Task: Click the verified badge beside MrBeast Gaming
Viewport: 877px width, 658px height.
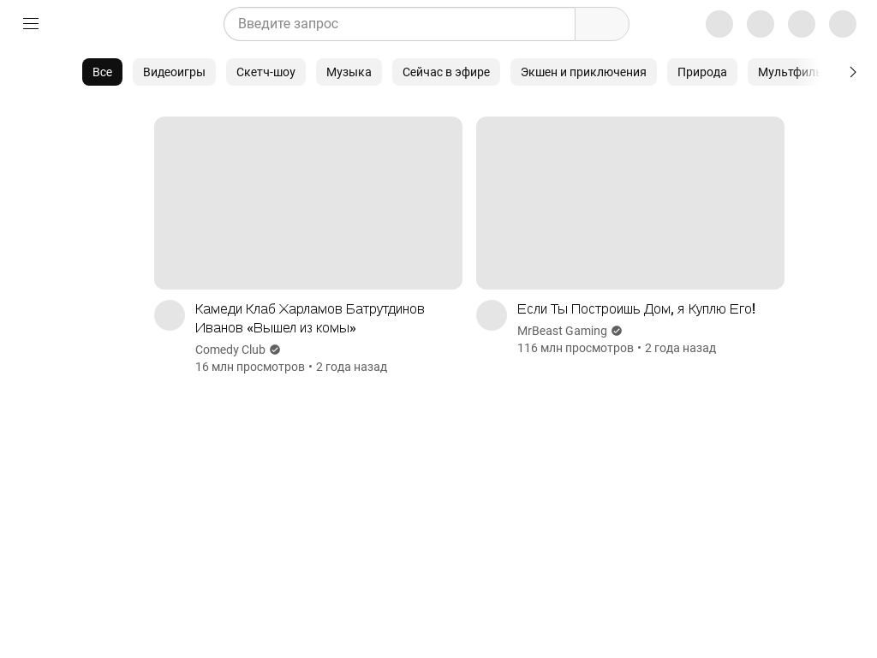Action: coord(617,332)
